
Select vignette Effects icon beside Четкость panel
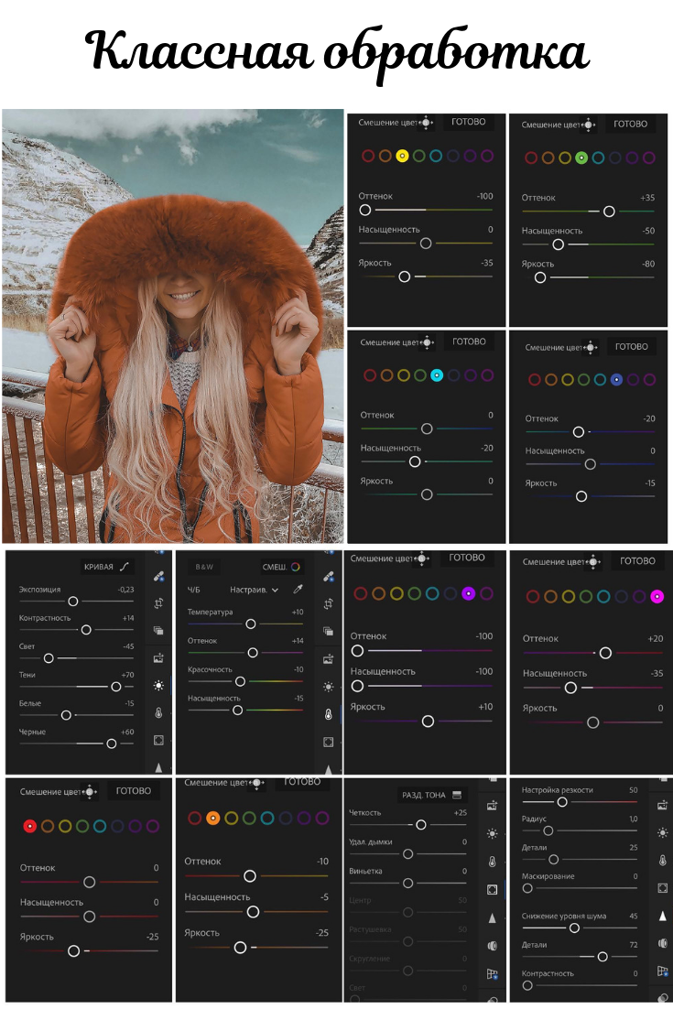(493, 890)
